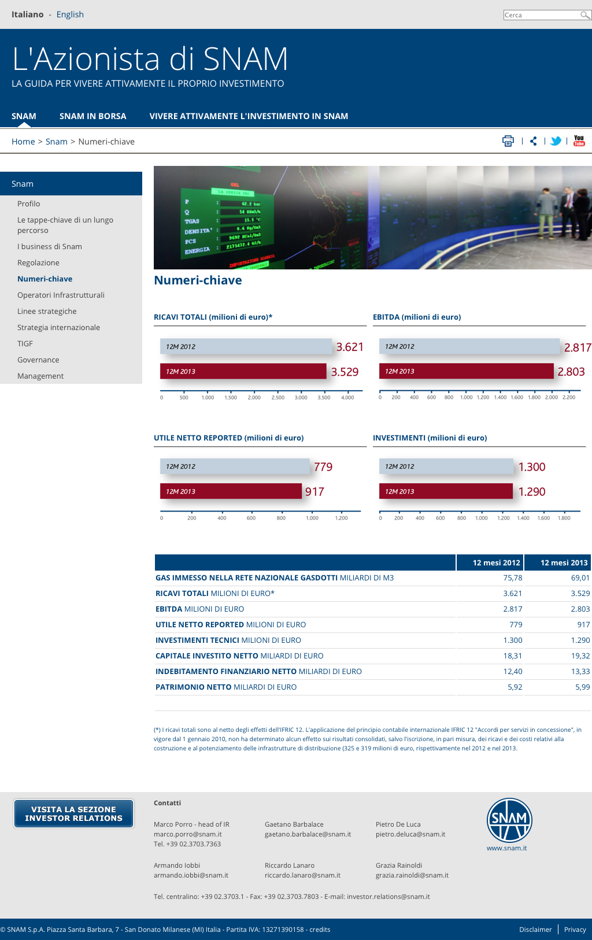Open the Privacy footer link
This screenshot has height=940, width=592.
pos(575,930)
